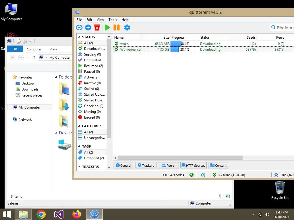Select the Errored (0) filter

[x=92, y=117]
